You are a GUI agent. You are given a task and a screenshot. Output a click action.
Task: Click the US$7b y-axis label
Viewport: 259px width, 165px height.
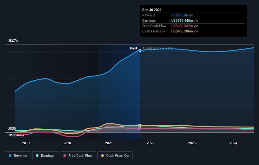[13, 41]
